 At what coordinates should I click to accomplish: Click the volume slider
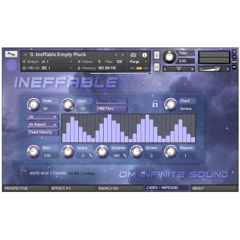pyautogui.click(x=214, y=69)
